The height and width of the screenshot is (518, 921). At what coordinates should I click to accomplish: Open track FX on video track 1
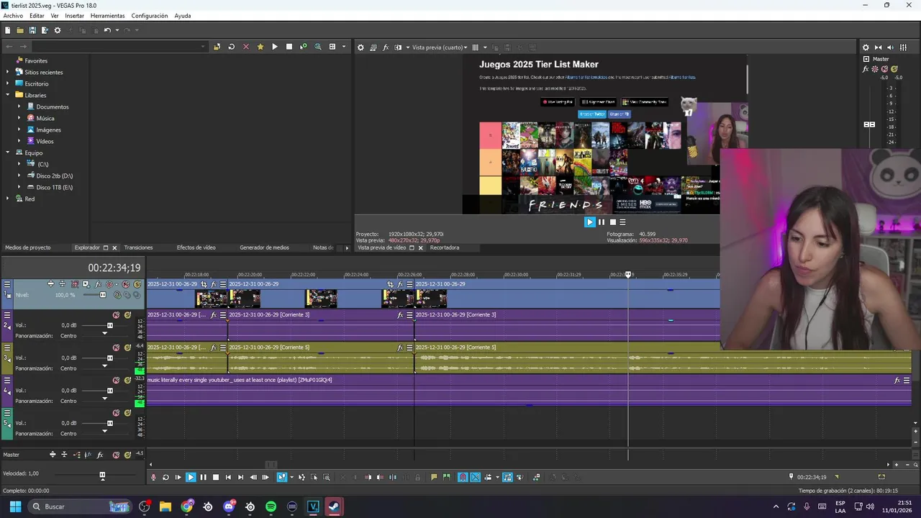click(x=98, y=284)
